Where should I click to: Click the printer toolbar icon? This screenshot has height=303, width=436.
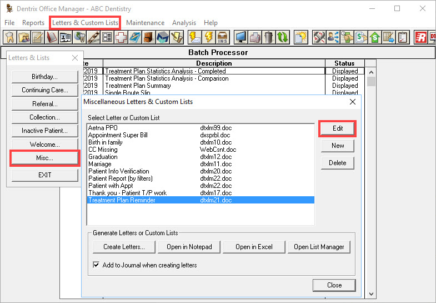pos(255,37)
